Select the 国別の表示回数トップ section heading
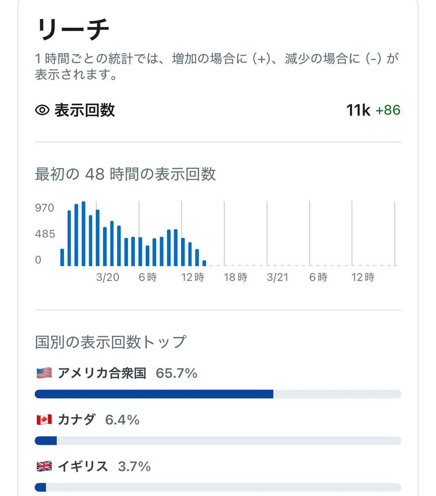 (x=110, y=342)
